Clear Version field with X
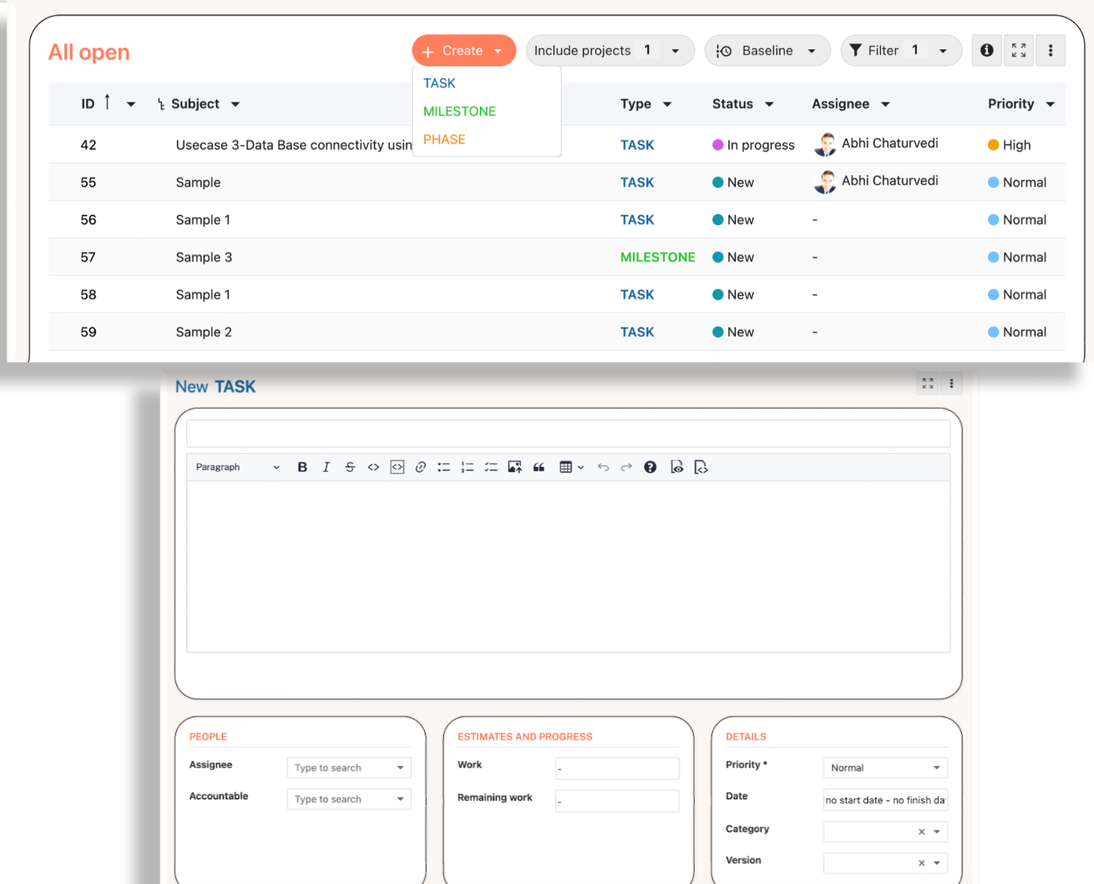Viewport: 1094px width, 884px height. (922, 863)
